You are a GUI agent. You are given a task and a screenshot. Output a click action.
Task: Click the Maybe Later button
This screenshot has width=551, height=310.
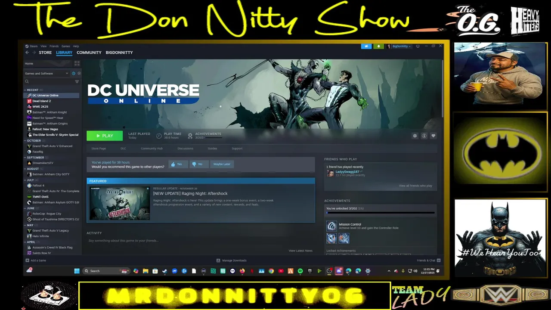pyautogui.click(x=222, y=164)
